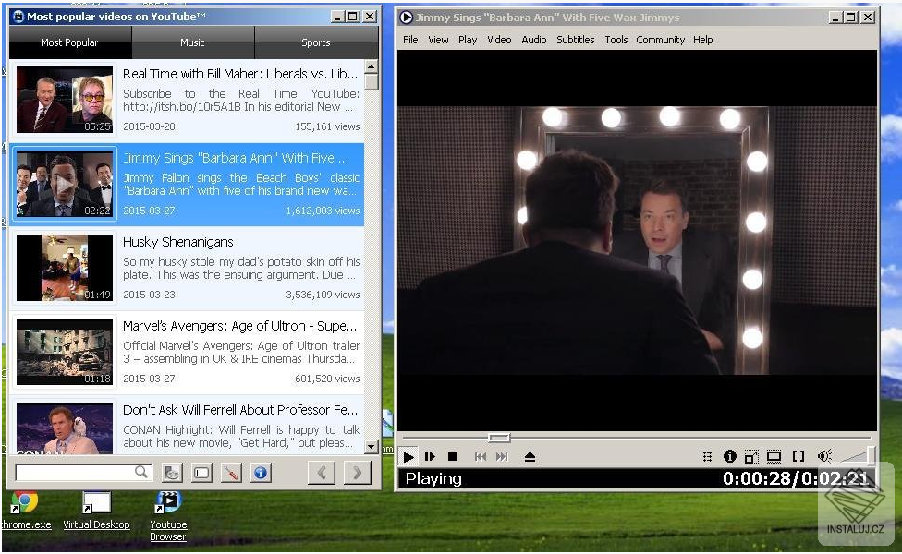
Task: Click the film reel toolbar icon
Action: [172, 473]
